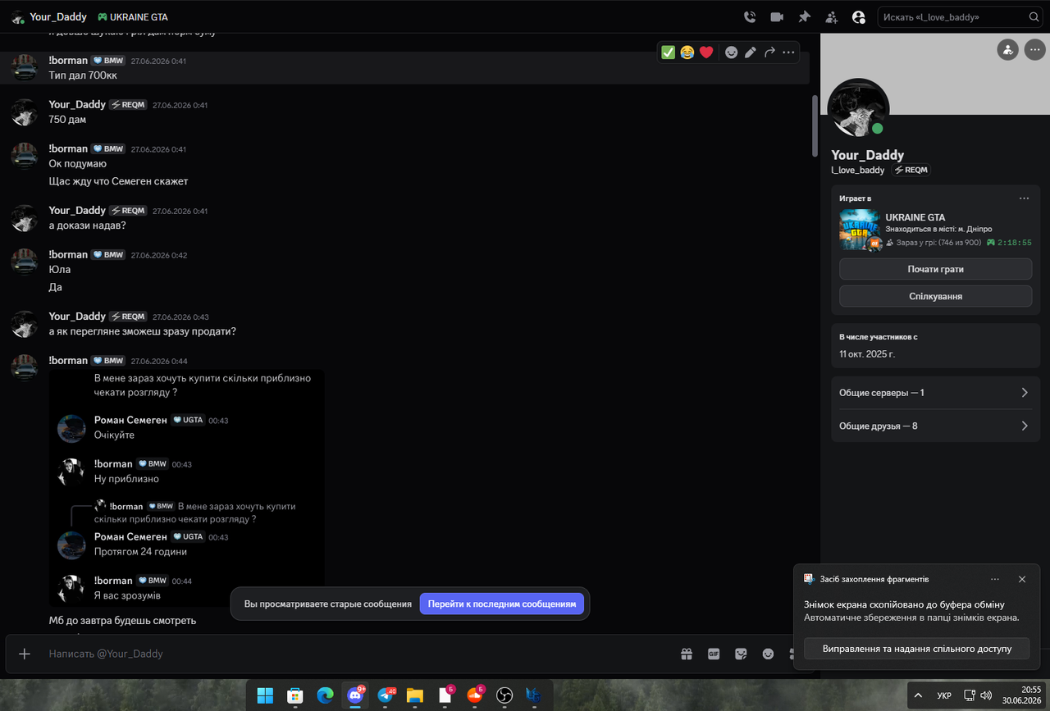Click the BMW tag beside Ок подумаю's author
Viewport: 1050px width, 711px height.
[x=108, y=148]
